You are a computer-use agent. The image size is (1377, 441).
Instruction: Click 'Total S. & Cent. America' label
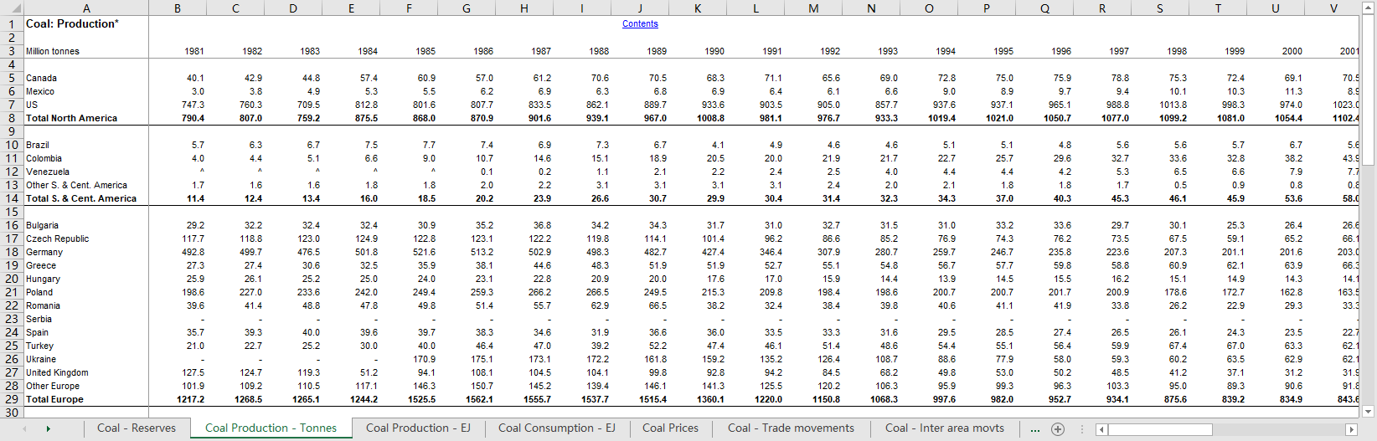pos(81,198)
